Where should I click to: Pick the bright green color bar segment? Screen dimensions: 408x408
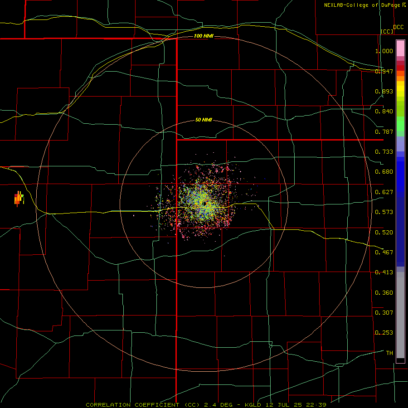[x=400, y=123]
